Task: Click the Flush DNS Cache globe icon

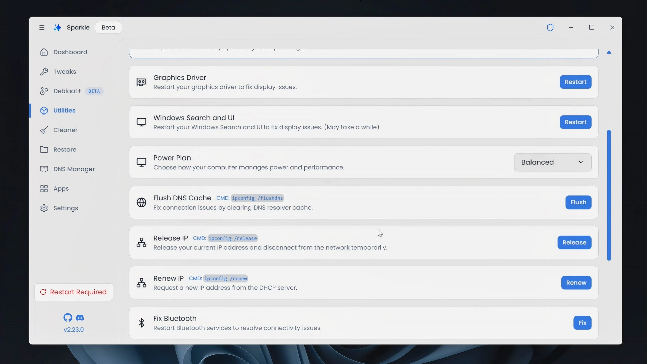Action: [142, 202]
